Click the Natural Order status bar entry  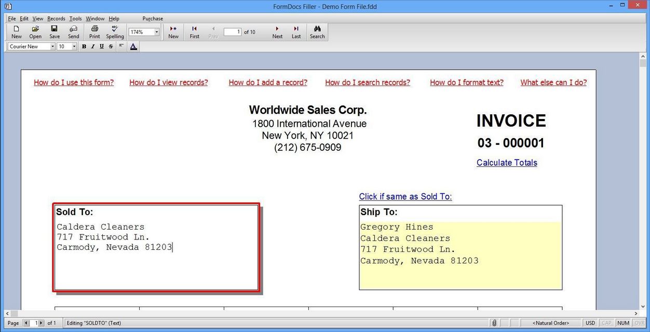(x=550, y=323)
